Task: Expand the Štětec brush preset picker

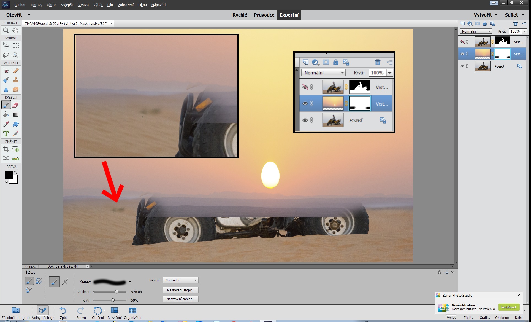Action: (x=130, y=282)
